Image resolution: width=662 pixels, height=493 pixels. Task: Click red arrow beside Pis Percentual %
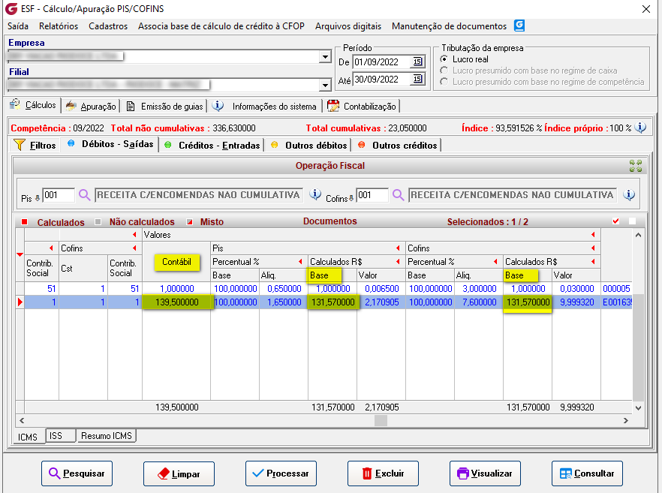300,262
